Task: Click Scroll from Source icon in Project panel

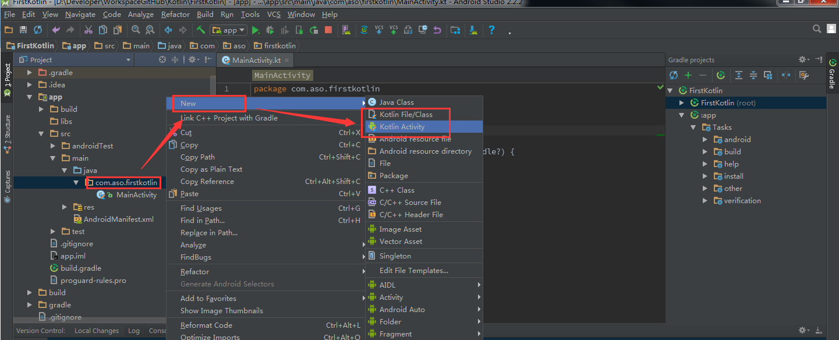Action: coord(162,59)
